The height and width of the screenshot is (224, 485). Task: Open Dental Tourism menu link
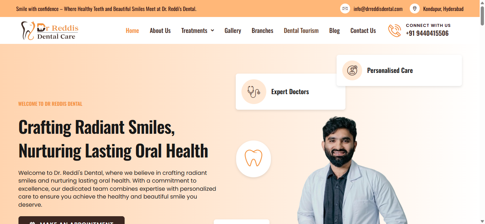(301, 31)
